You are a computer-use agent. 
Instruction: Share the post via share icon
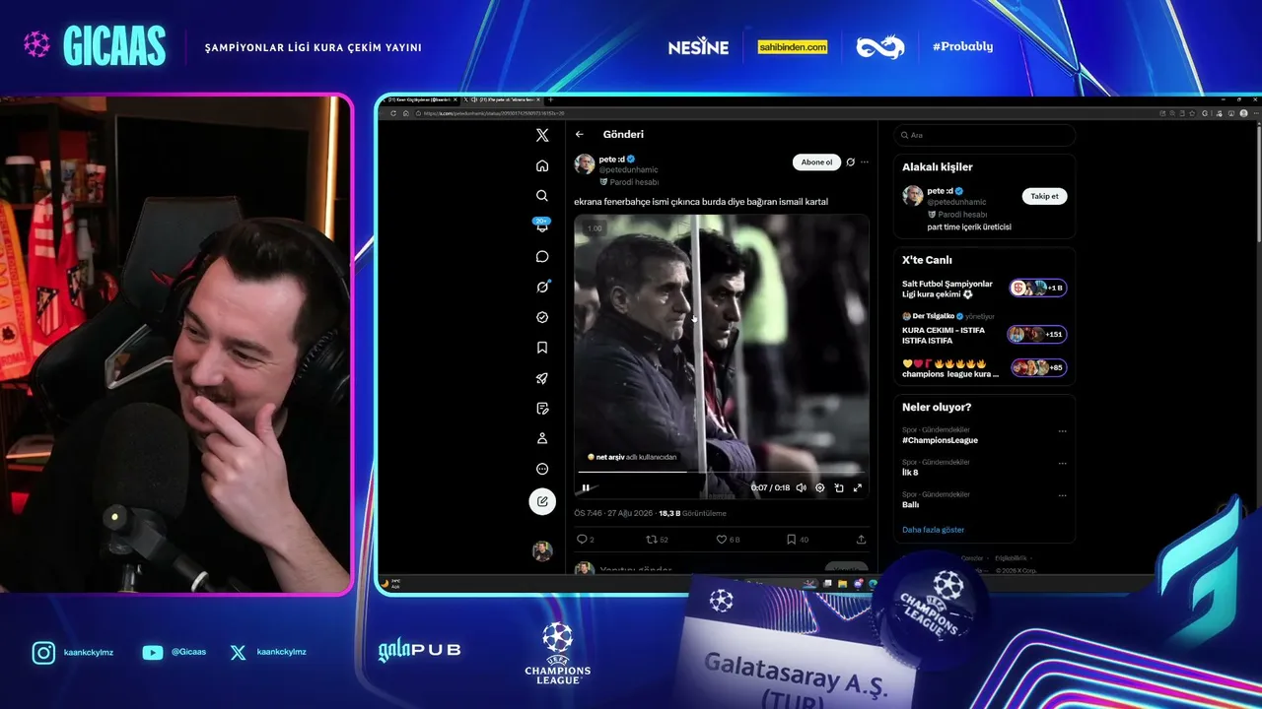point(861,540)
